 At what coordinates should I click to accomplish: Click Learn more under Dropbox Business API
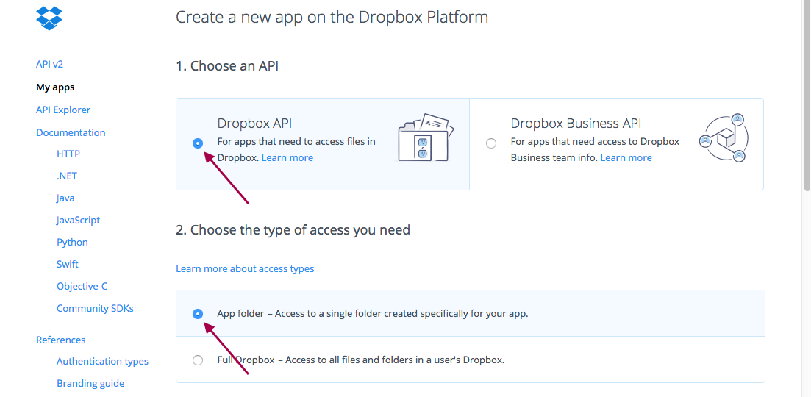click(x=626, y=158)
